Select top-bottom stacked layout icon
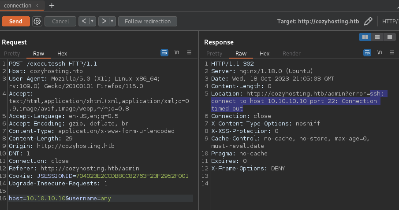 pos(377,37)
